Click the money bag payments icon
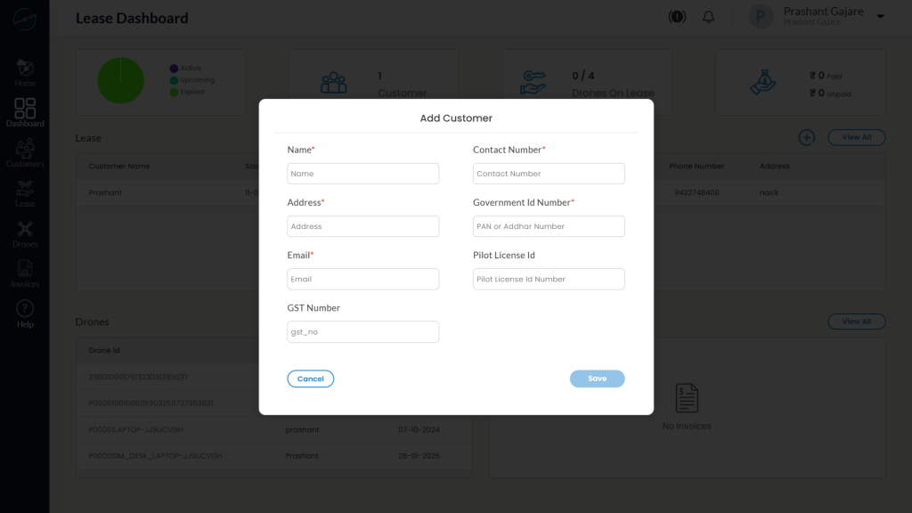This screenshot has width=912, height=513. coord(763,82)
